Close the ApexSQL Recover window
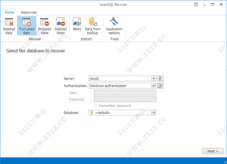This screenshot has height=164, width=227. pyautogui.click(x=221, y=5)
